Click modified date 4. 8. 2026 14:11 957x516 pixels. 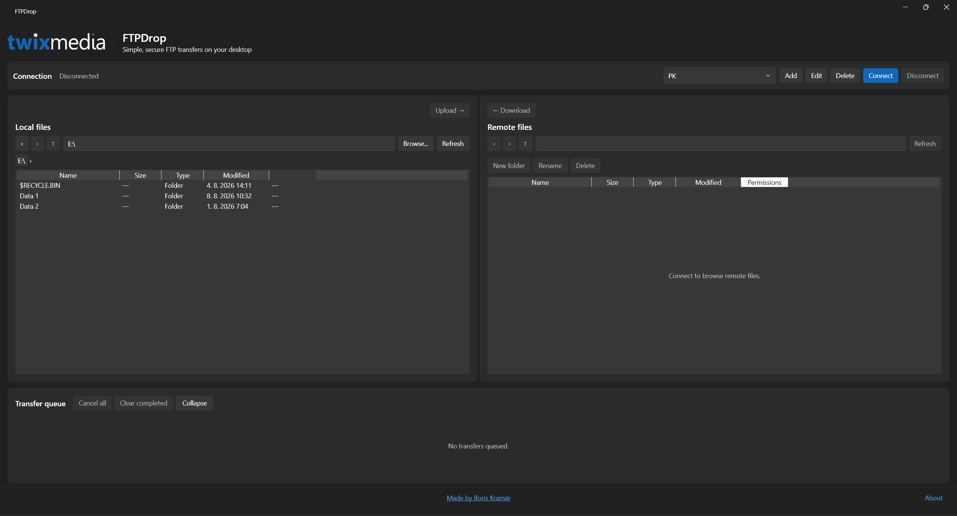coord(229,186)
